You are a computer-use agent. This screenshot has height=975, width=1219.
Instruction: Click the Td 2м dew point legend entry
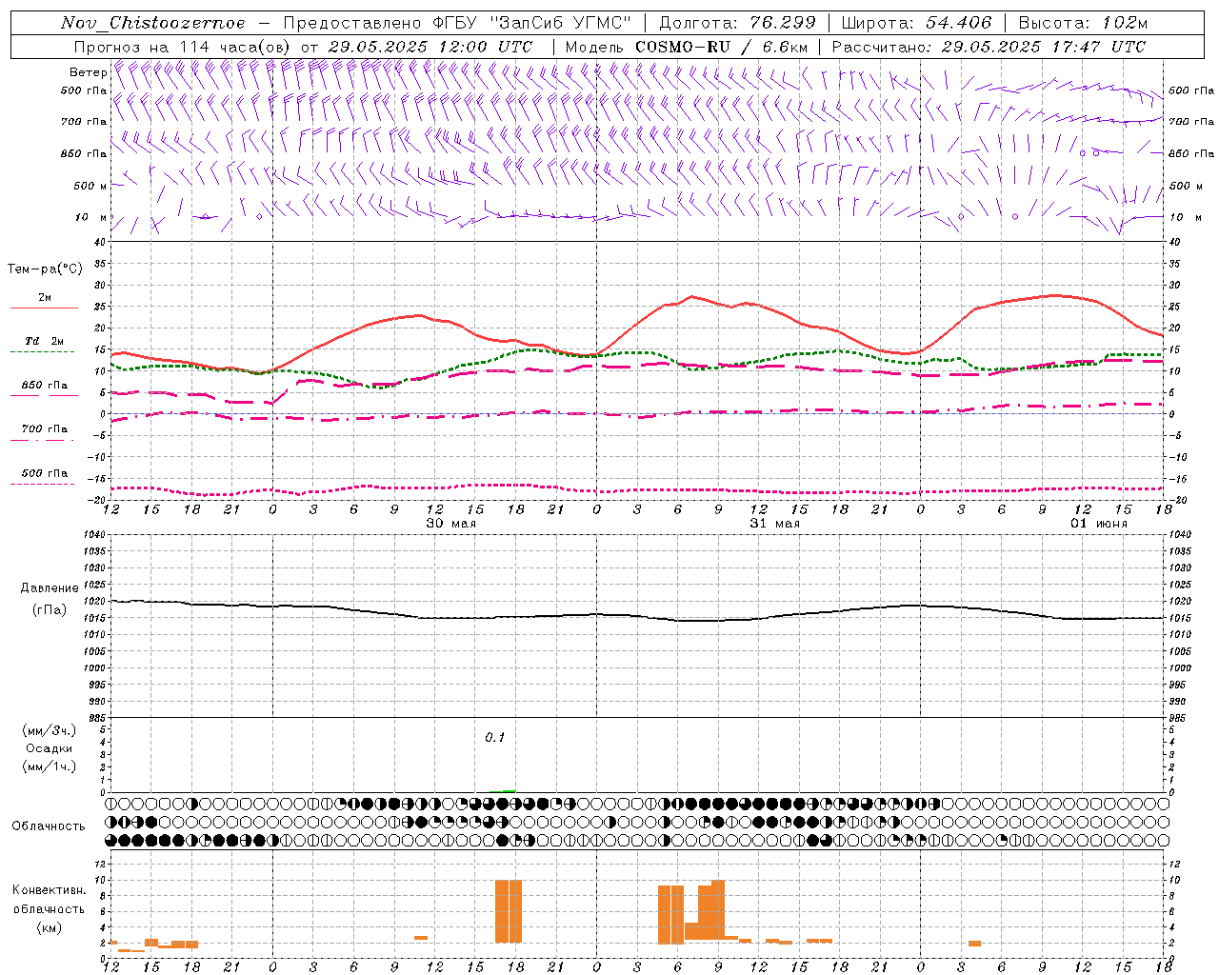pyautogui.click(x=44, y=341)
